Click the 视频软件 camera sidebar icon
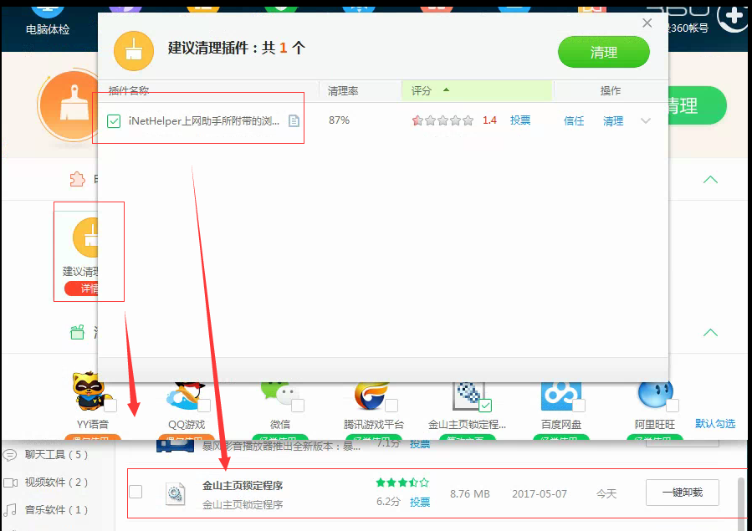 (x=10, y=482)
